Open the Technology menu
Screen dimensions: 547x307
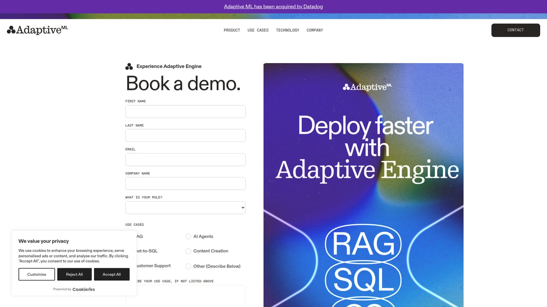click(x=288, y=30)
